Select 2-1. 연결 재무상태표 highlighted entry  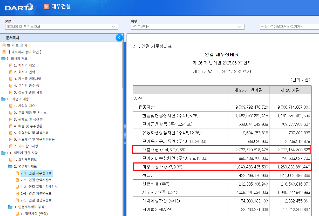[x=36, y=173]
